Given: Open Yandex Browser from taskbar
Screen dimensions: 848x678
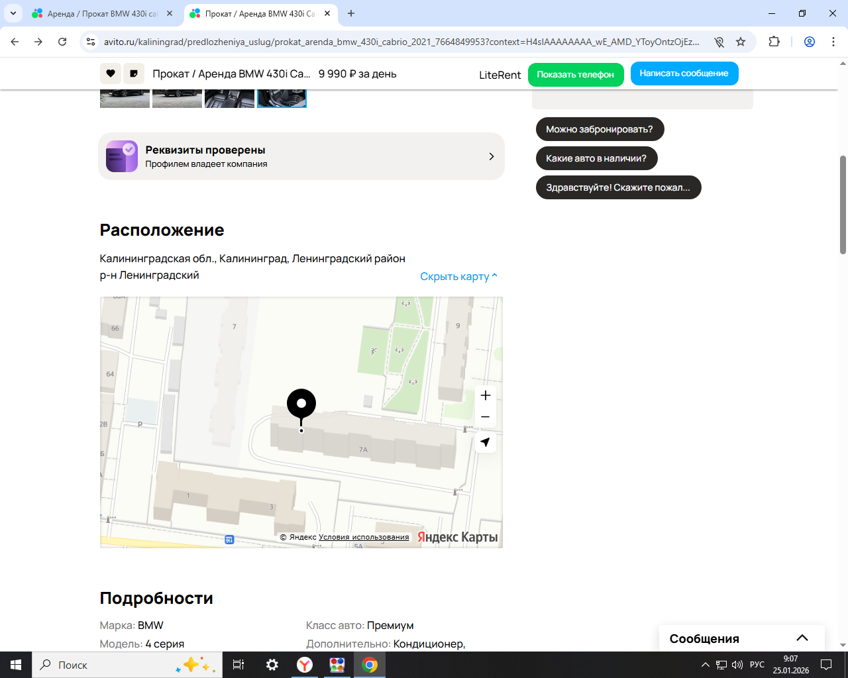Looking at the screenshot, I should coord(305,665).
